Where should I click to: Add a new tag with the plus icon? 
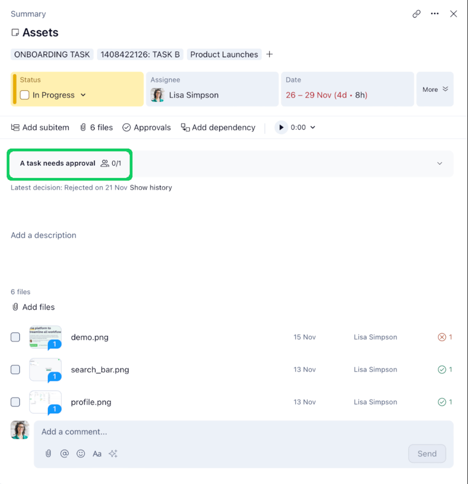(x=269, y=54)
